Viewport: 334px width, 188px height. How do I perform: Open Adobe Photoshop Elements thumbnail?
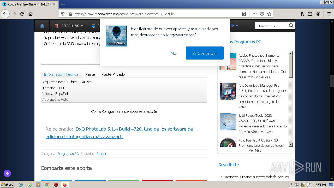point(228,61)
